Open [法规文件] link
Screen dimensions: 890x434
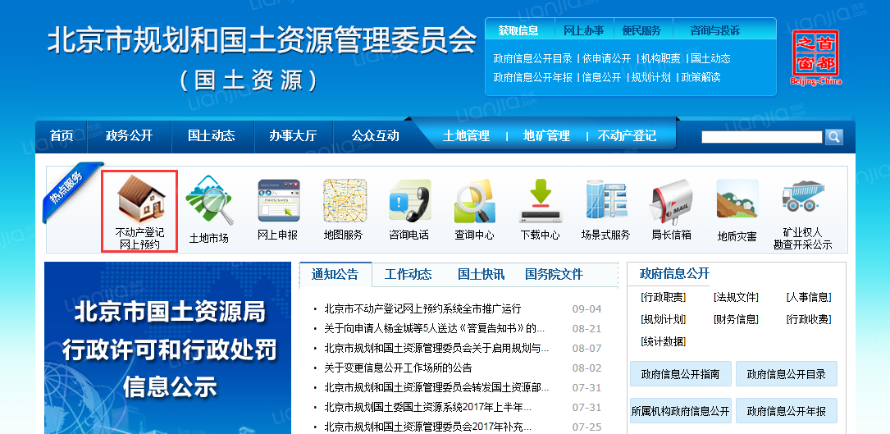(x=736, y=297)
